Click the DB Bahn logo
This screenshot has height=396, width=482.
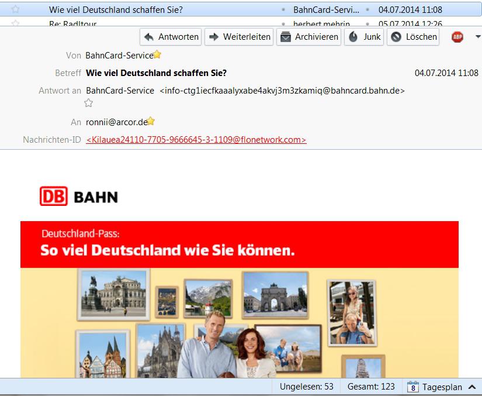pyautogui.click(x=79, y=196)
